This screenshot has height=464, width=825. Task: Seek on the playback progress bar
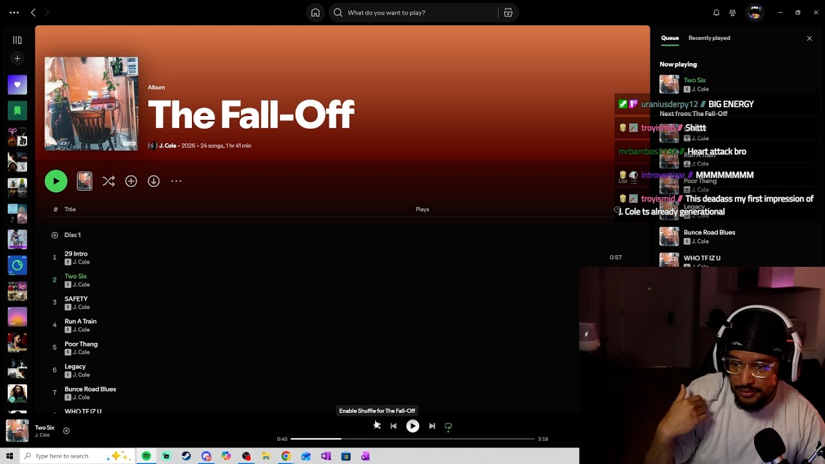point(412,439)
